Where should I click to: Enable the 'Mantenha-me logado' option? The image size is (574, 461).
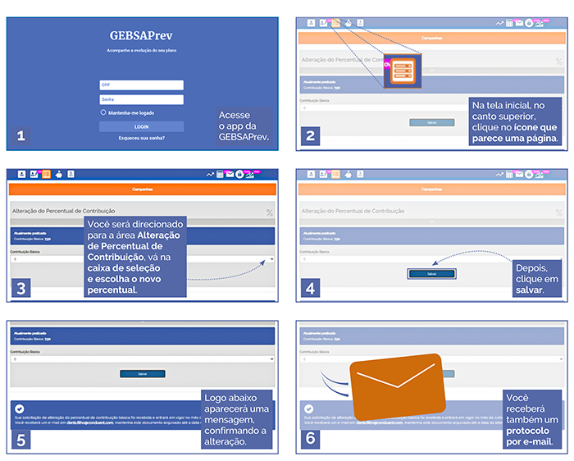tap(103, 112)
